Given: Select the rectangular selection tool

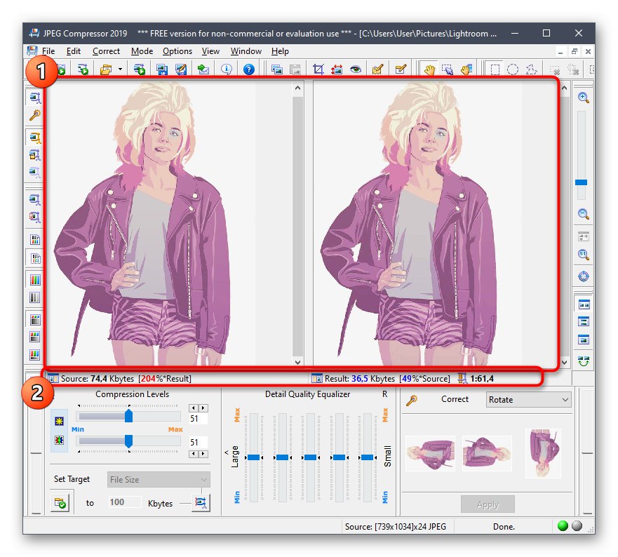Looking at the screenshot, I should 495,69.
